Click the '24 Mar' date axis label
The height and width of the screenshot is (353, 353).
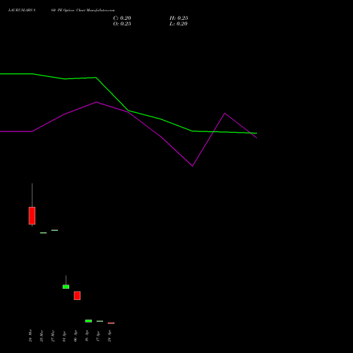coord(30,335)
